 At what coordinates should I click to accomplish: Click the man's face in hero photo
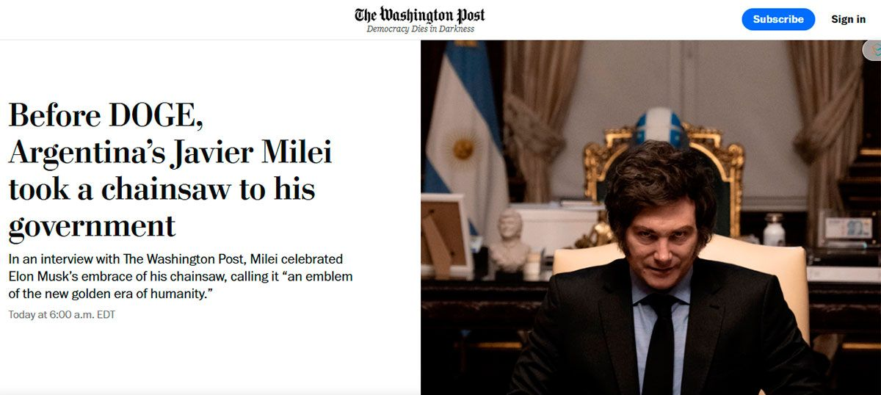tap(661, 236)
